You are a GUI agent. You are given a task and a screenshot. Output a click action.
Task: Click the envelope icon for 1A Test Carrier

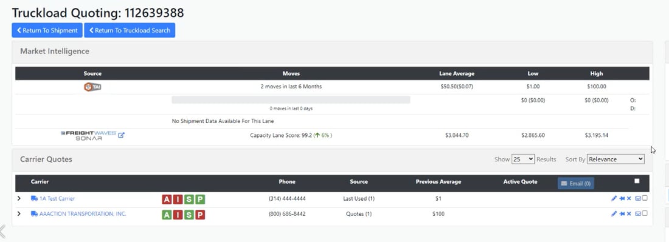coord(638,198)
